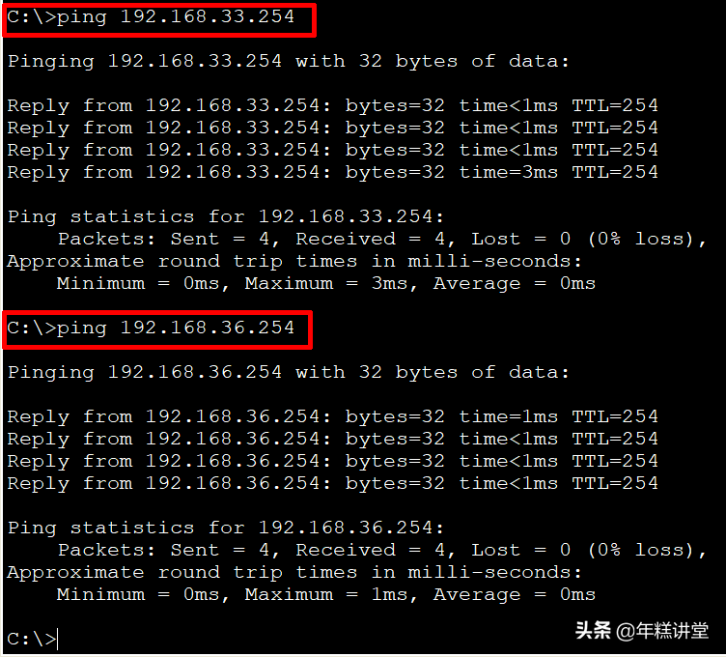
Task: Click the reply line with time=1ms
Action: (332, 417)
